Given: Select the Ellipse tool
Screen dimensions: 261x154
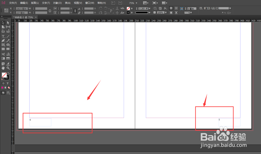Looking at the screenshot, I should tap(8, 45).
